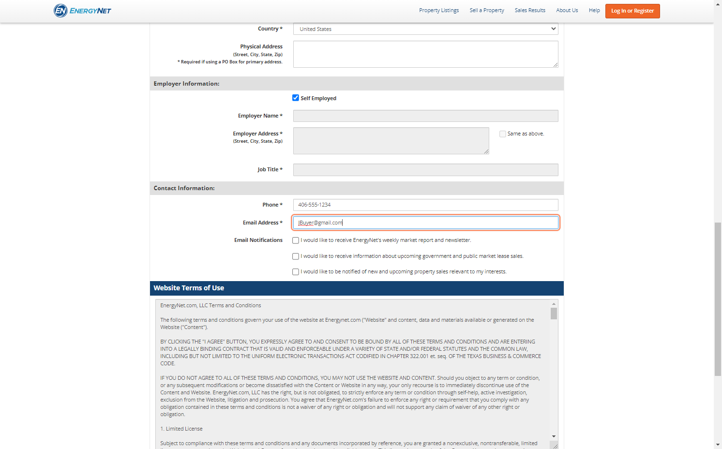Click the EnergyNet logo
Screen dimensions: 722x449
tap(82, 11)
